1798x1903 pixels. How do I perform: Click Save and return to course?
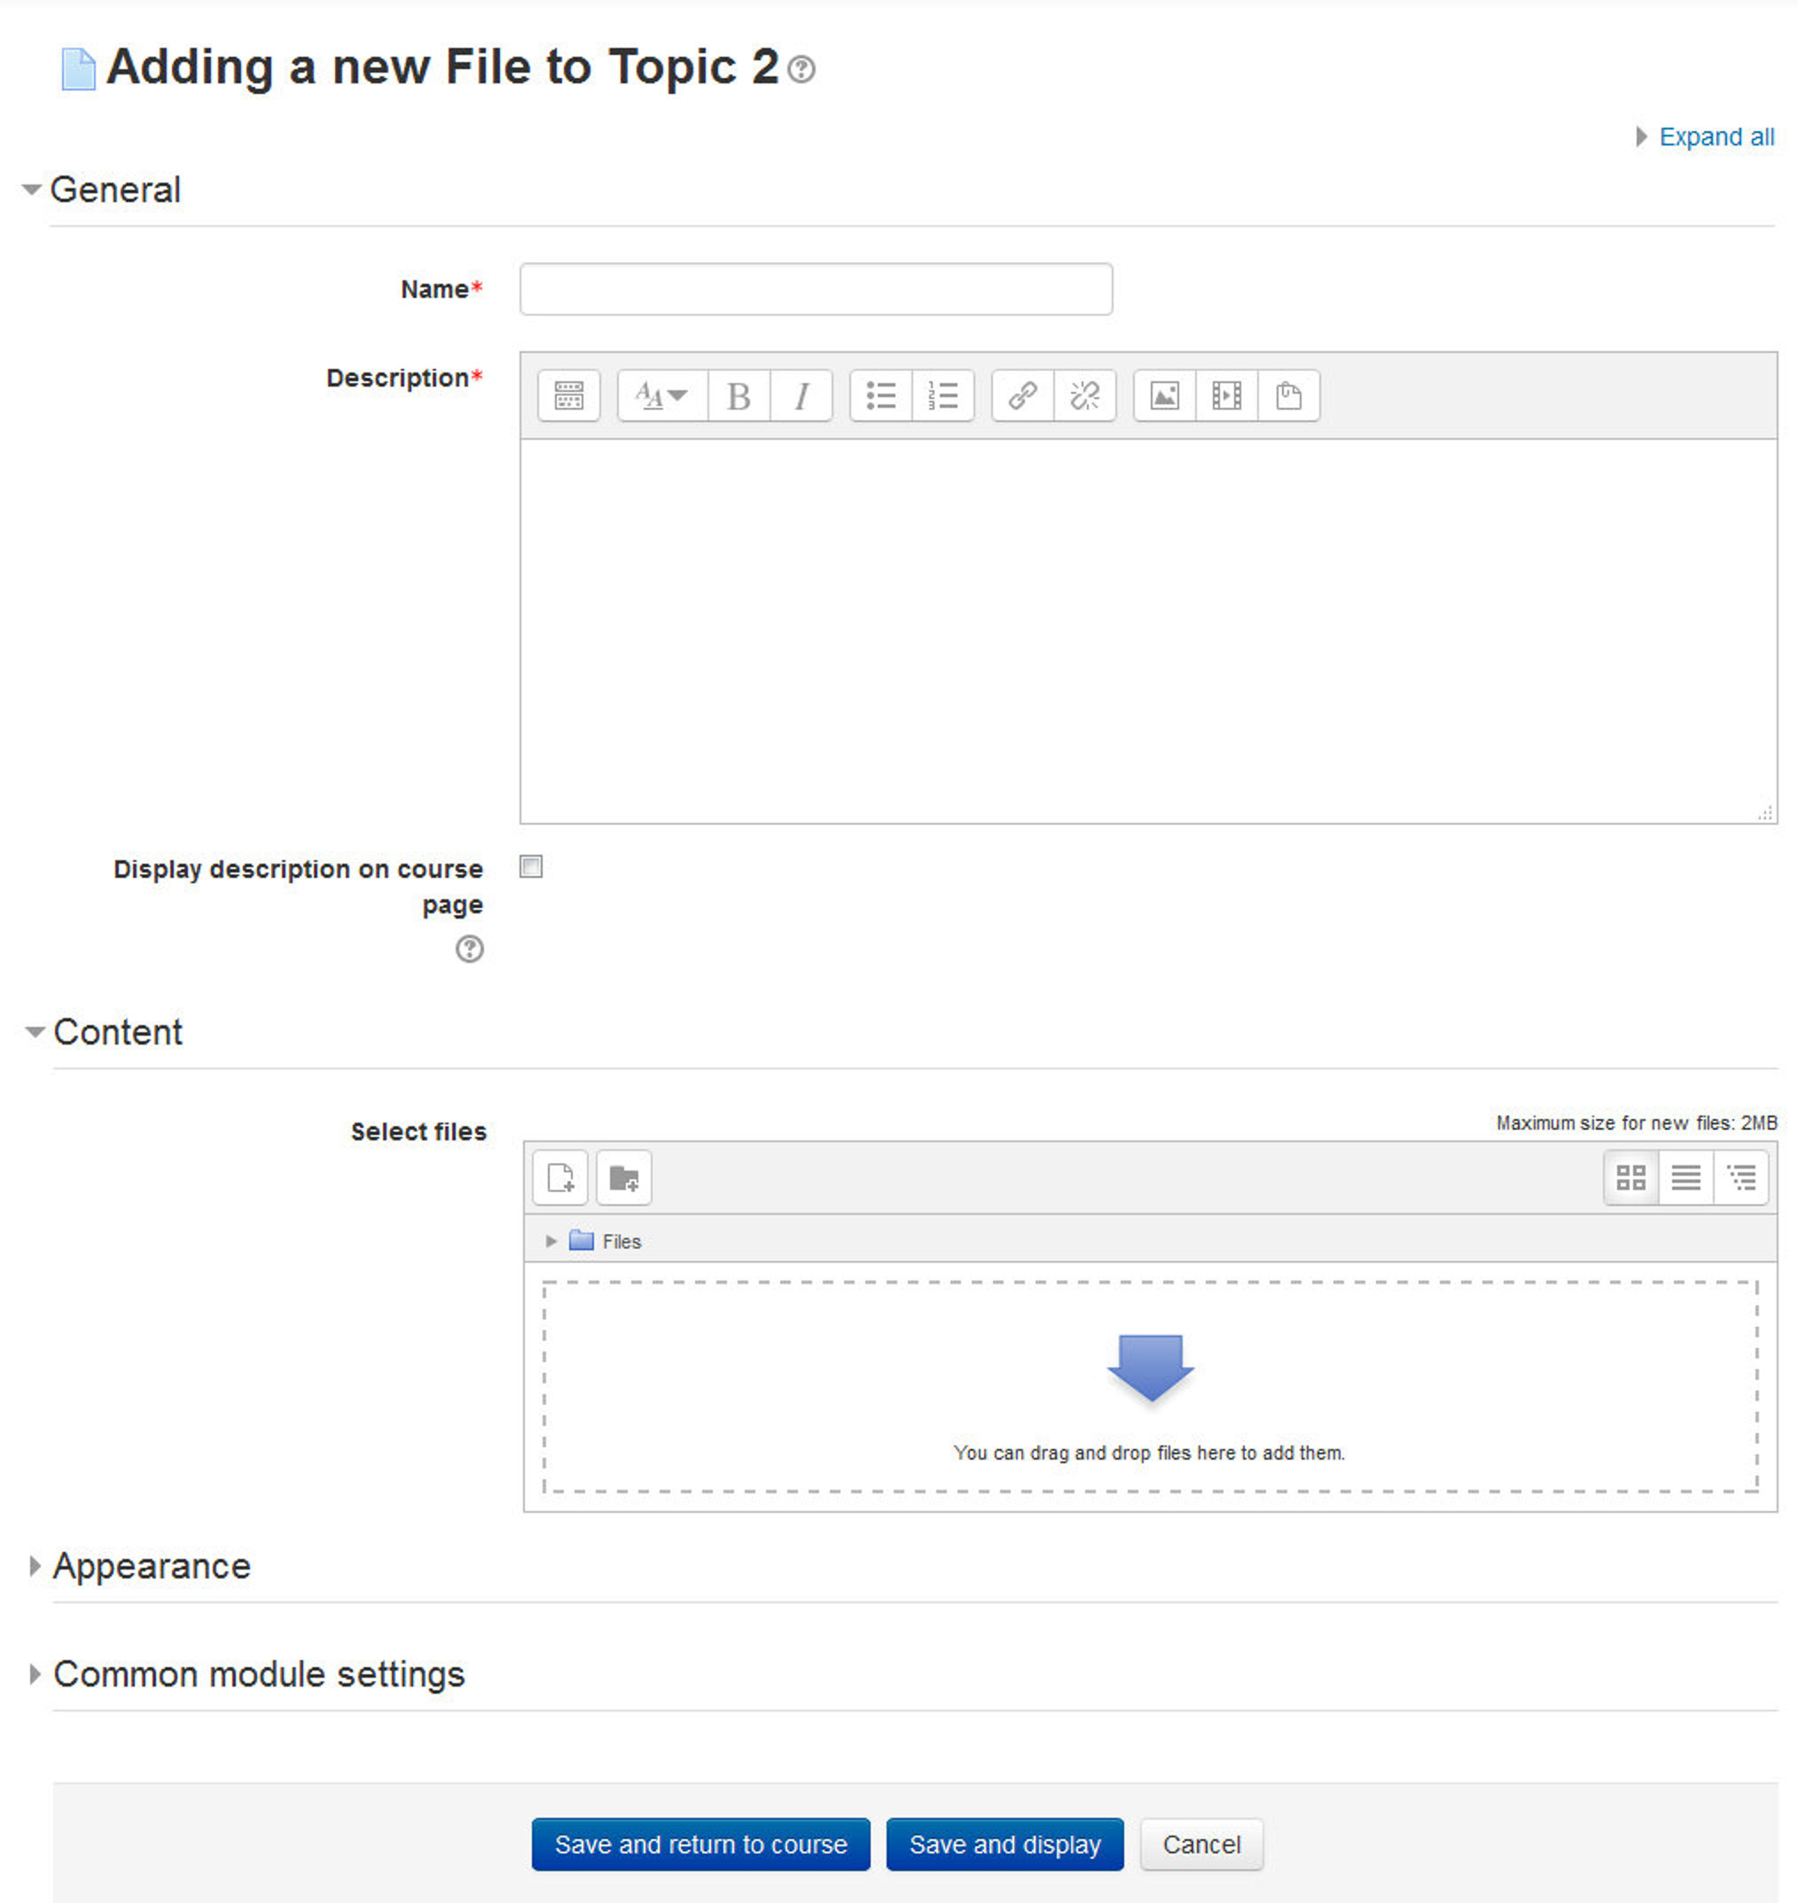click(700, 1844)
